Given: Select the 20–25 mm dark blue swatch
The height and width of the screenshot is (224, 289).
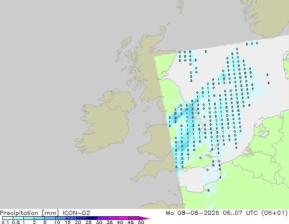Looking at the screenshot, I should coord(81,218).
